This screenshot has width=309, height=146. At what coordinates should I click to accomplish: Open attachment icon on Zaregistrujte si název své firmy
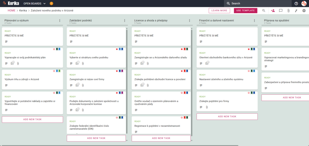pyautogui.click(x=83, y=85)
